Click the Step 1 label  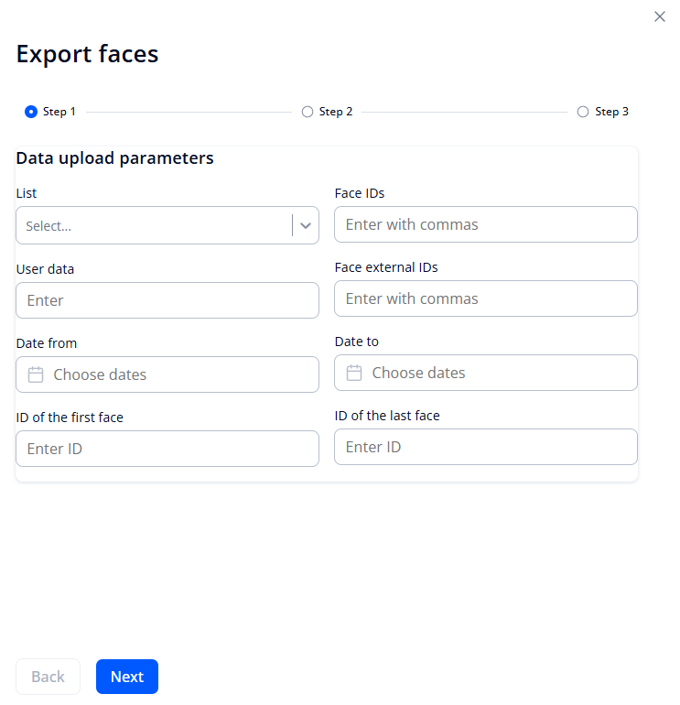[59, 112]
